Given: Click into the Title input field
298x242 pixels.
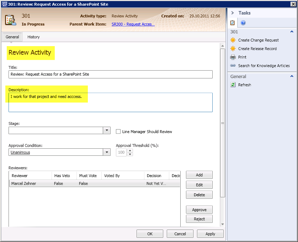Looking at the screenshot, I should click(x=110, y=74).
